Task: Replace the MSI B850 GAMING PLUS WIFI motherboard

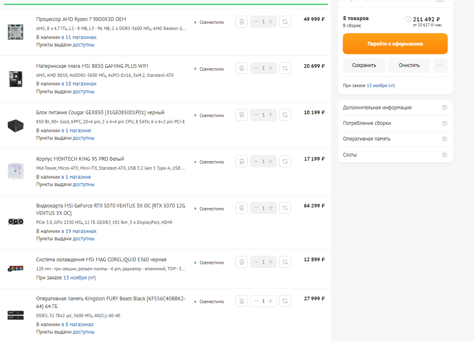Action: tap(285, 68)
